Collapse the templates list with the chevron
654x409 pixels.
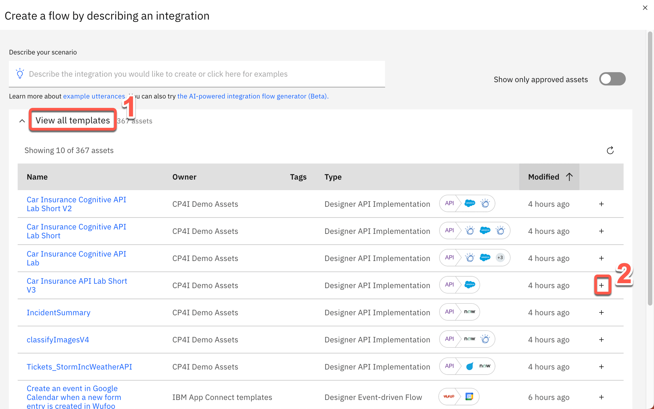click(x=22, y=121)
